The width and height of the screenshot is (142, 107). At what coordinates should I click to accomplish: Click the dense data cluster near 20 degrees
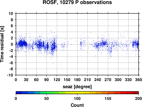pos(23,43)
